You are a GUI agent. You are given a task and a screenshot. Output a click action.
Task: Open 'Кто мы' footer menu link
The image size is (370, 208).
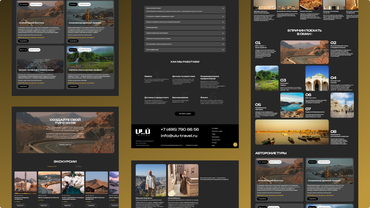pyautogui.click(x=214, y=142)
